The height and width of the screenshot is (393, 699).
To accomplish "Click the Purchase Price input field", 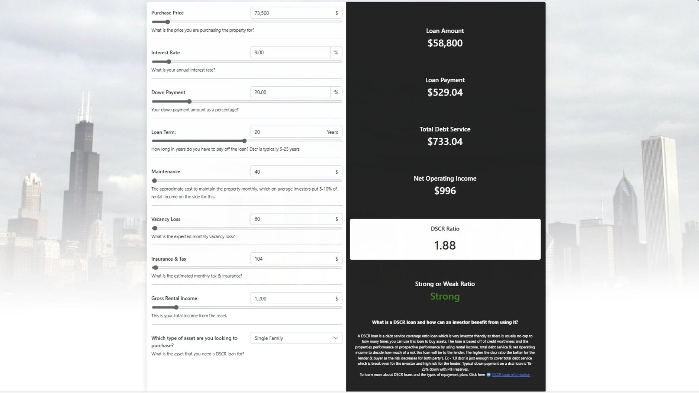I will [291, 13].
